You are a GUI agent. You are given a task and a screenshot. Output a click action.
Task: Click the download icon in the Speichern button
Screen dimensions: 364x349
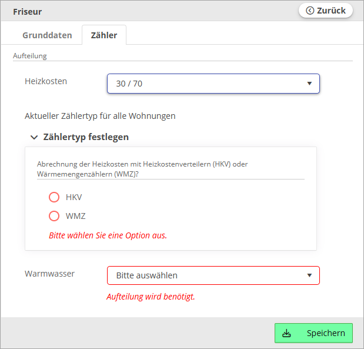point(287,333)
